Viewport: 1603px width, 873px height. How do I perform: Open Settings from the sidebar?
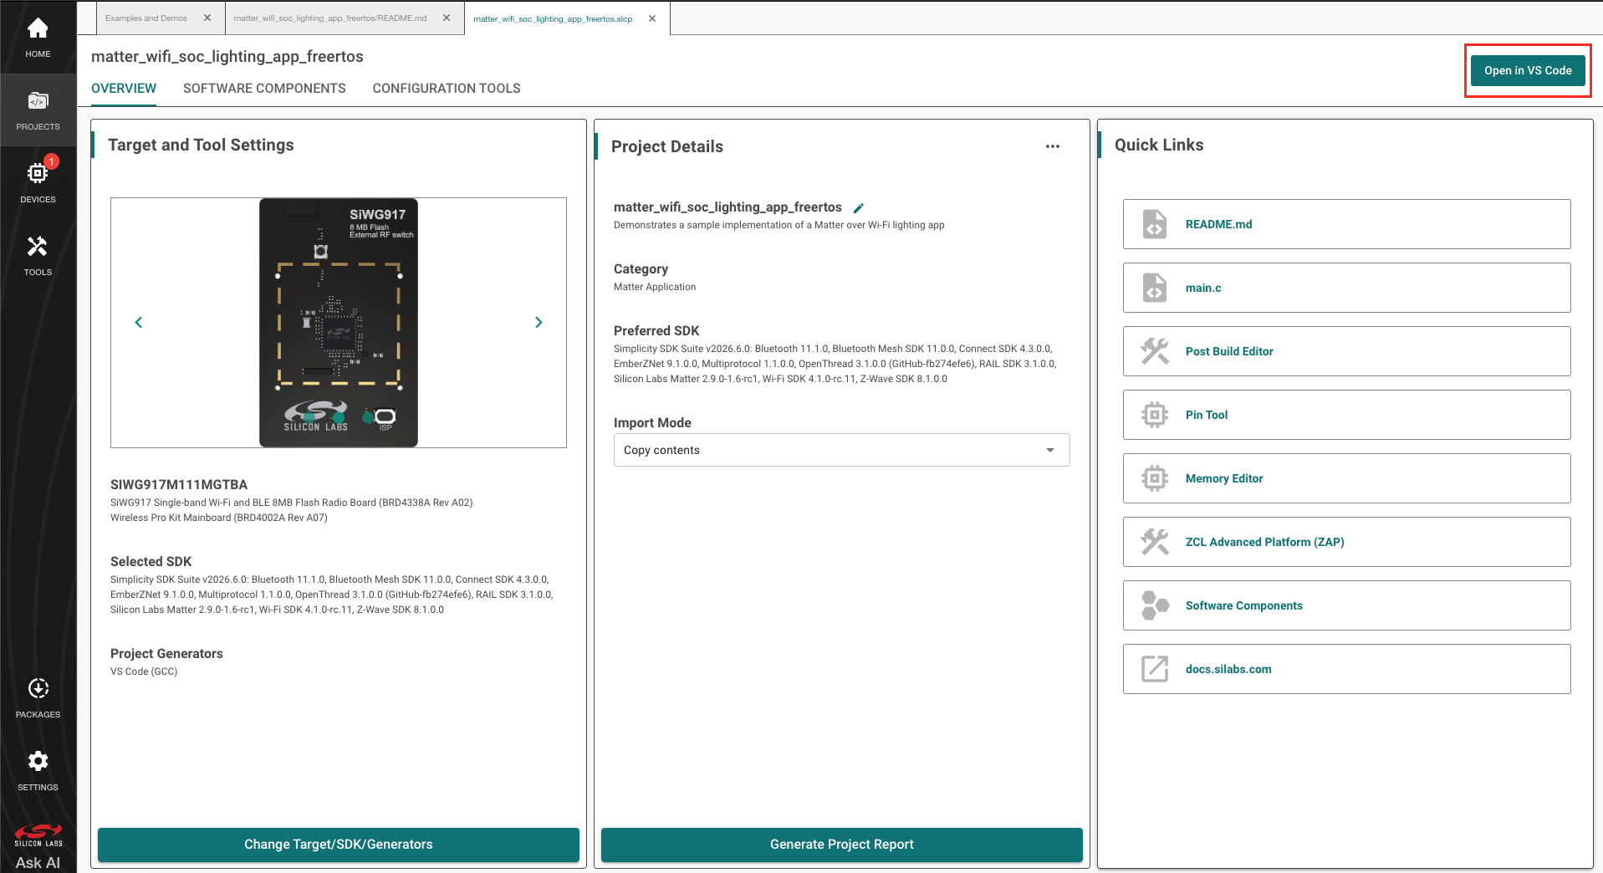pos(38,770)
